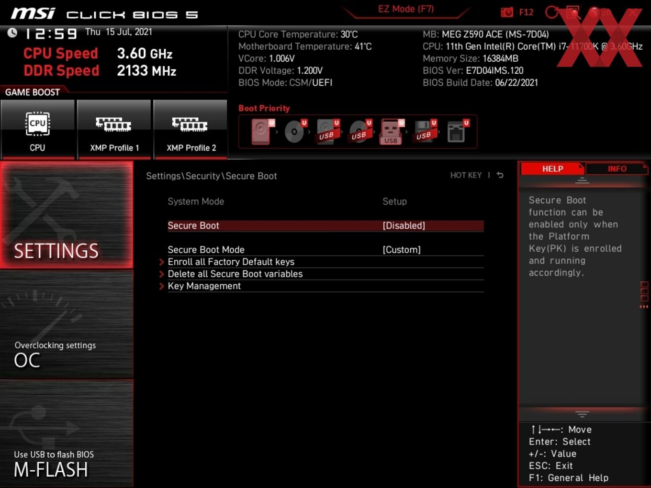The width and height of the screenshot is (651, 488).
Task: Change Secure Boot Mode [Custom] value
Action: 402,250
